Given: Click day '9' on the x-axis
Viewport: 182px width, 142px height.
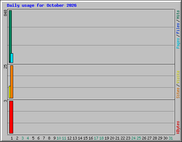Looking at the screenshot, I should coord(54,138).
